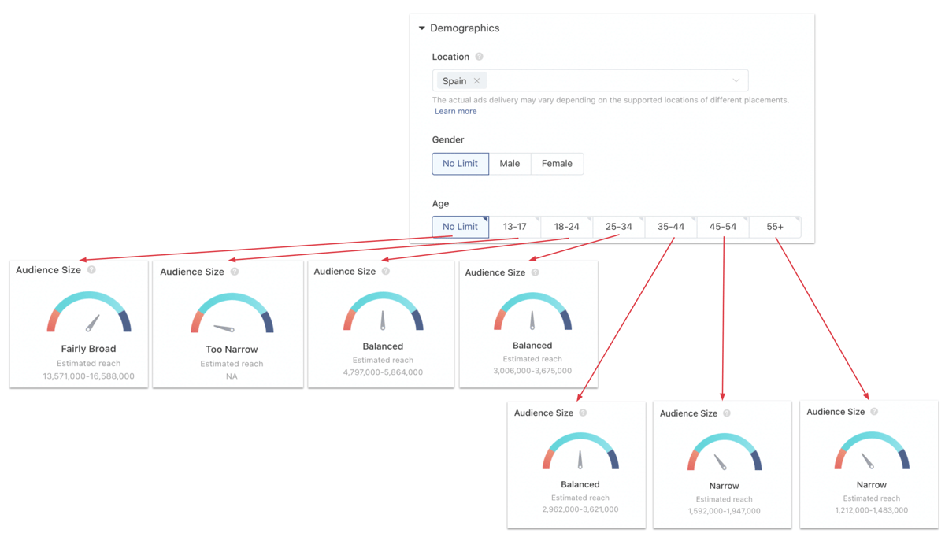Click the Fairly Broad audience gauge
Image resolution: width=945 pixels, height=537 pixels.
click(x=89, y=313)
